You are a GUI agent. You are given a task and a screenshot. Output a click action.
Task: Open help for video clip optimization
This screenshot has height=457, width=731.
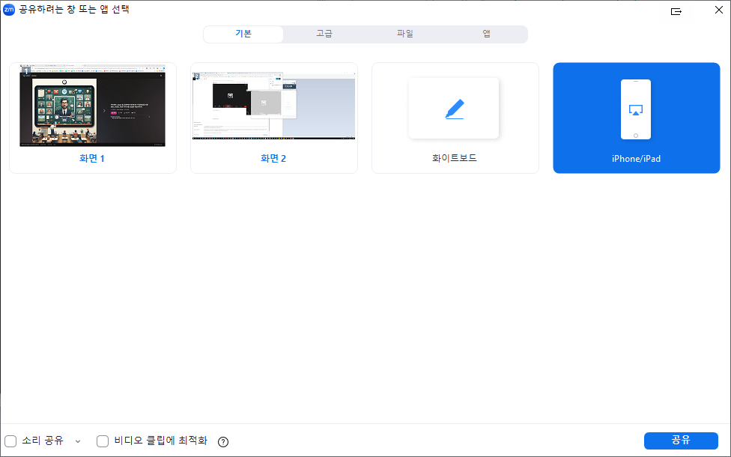[223, 441]
